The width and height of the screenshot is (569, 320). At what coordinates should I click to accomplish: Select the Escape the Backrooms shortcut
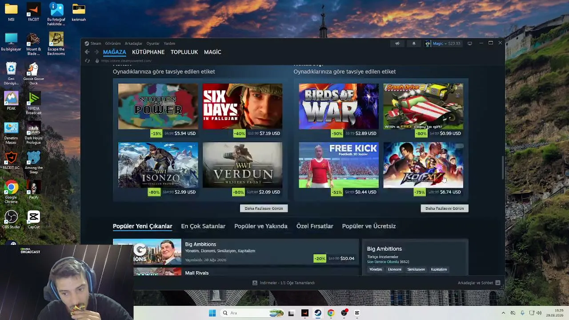coord(56,44)
